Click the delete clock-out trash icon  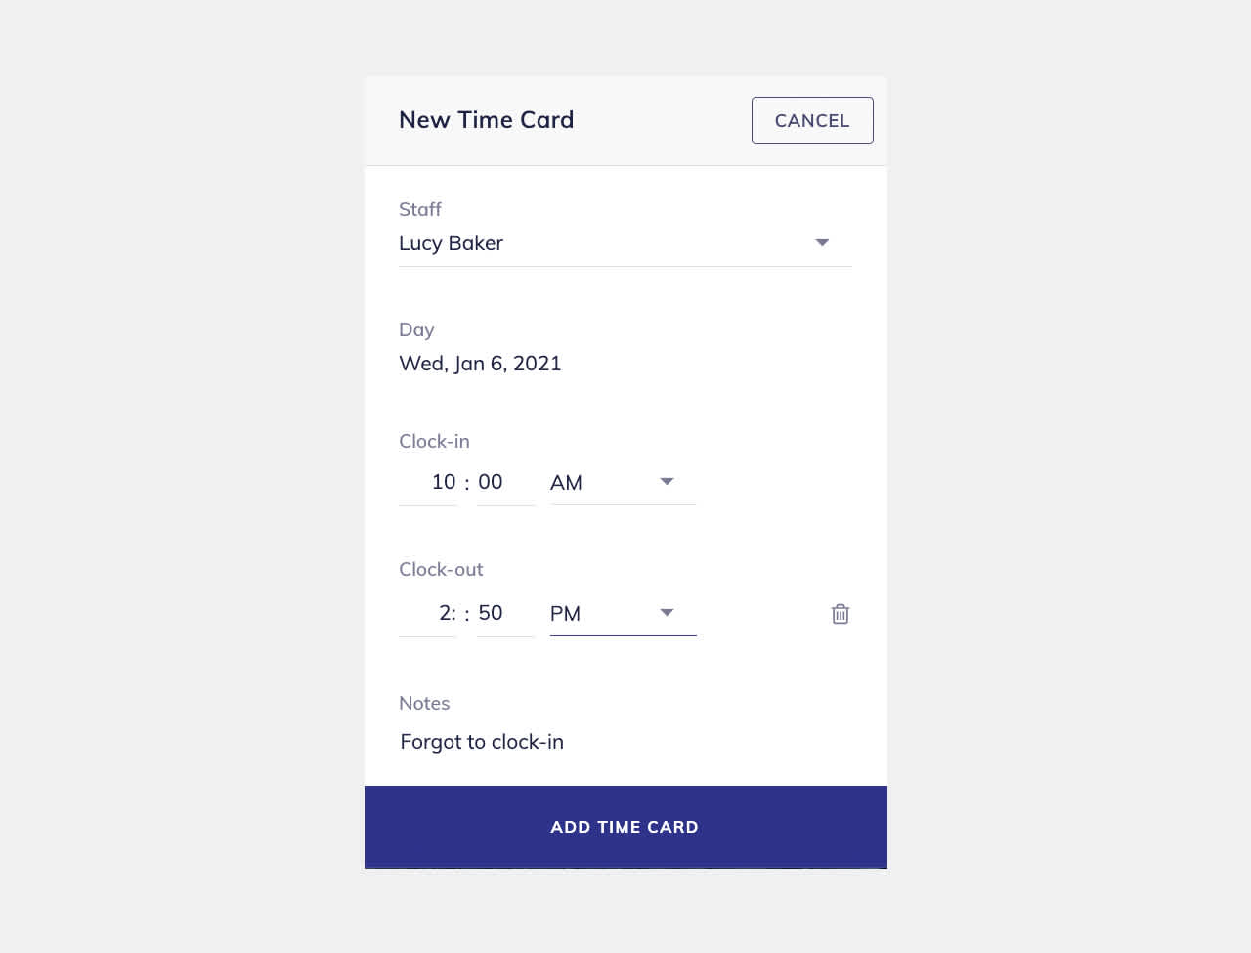tap(840, 613)
